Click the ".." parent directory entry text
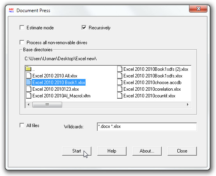This screenshot has height=176, width=216. click(x=34, y=70)
